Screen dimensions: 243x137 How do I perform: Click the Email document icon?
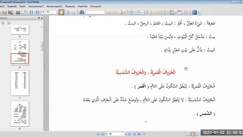pyautogui.click(x=24, y=12)
